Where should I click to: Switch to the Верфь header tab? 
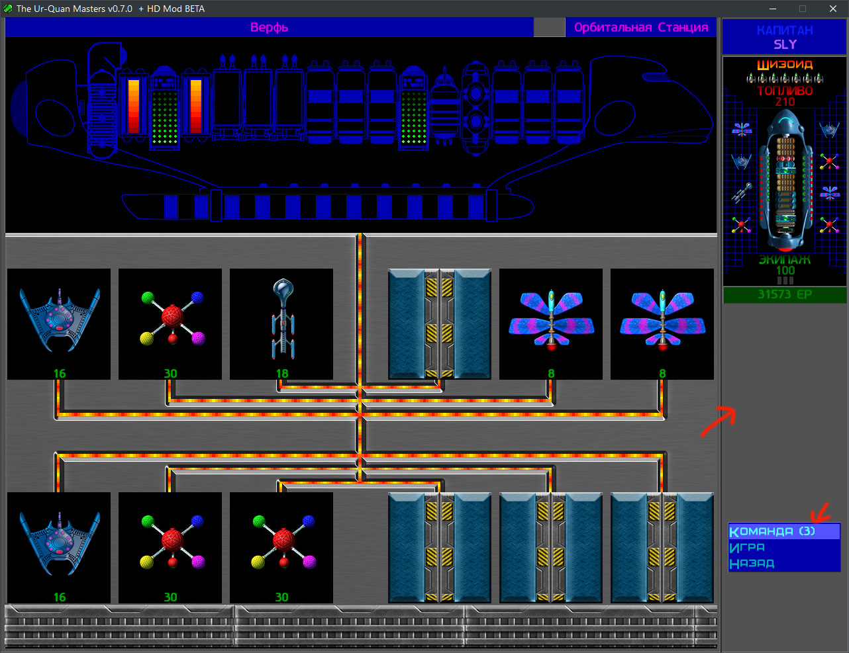[x=269, y=27]
